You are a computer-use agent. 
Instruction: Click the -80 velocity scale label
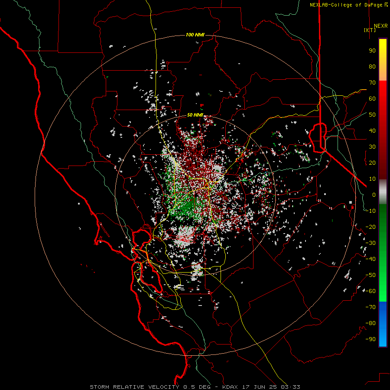pos(370,323)
